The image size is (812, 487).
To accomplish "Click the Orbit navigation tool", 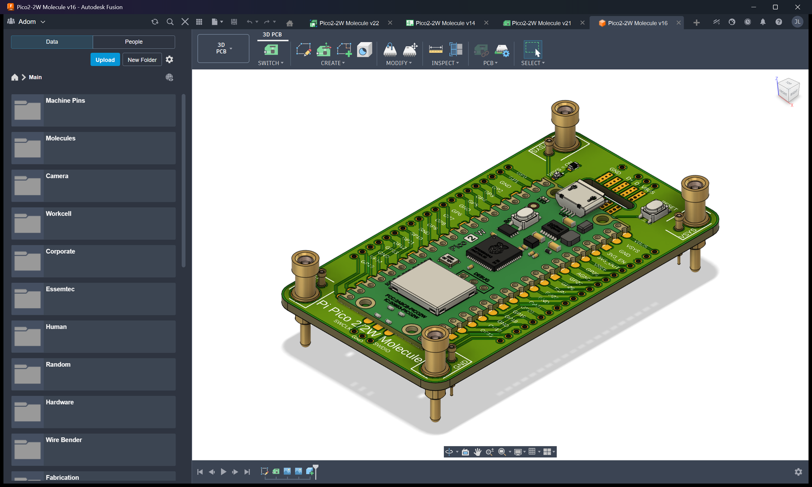I will pyautogui.click(x=449, y=452).
